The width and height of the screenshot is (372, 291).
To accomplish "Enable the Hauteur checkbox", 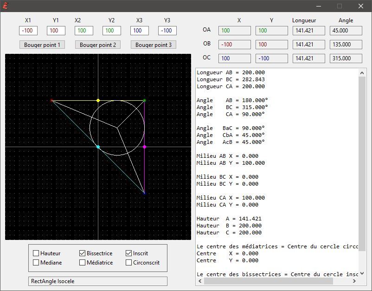I will [x=36, y=253].
